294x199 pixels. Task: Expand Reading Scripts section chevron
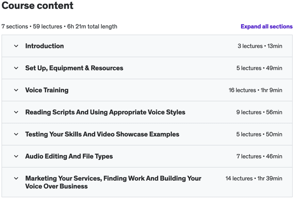point(16,112)
